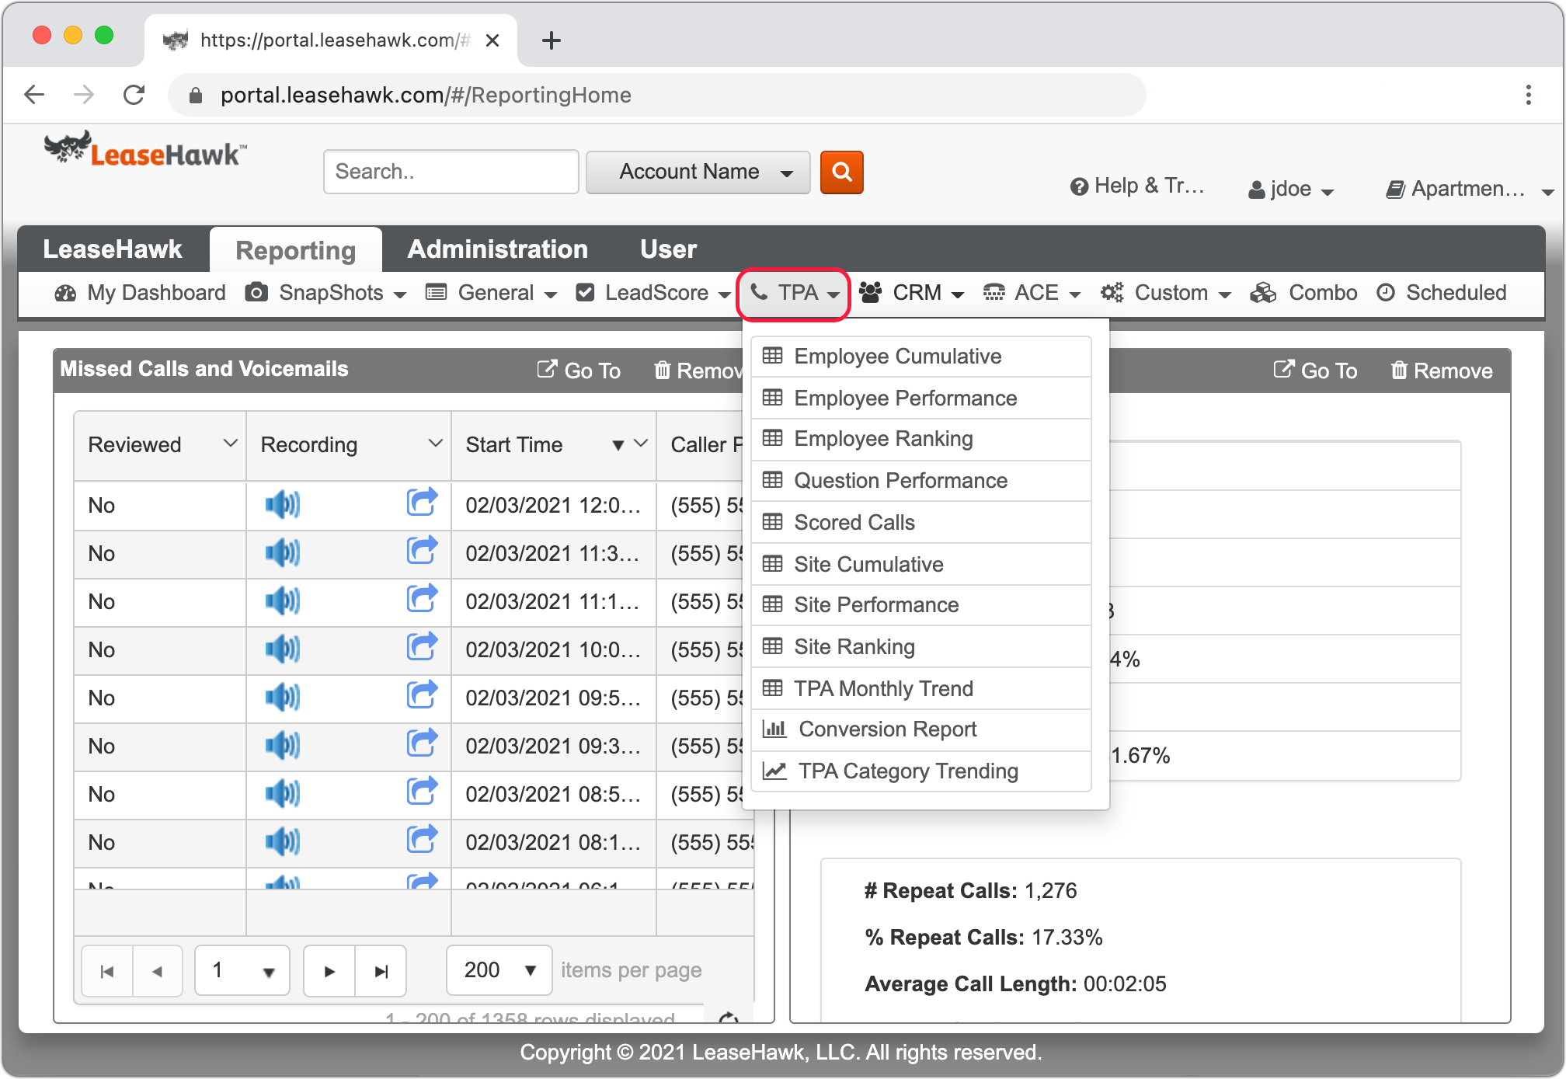Select Site Cumulative report
This screenshot has width=1566, height=1079.
click(x=921, y=565)
